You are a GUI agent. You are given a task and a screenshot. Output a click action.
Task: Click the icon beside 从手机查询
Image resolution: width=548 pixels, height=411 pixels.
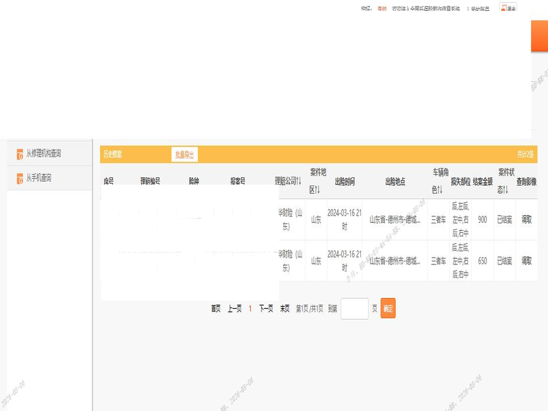[x=20, y=178]
